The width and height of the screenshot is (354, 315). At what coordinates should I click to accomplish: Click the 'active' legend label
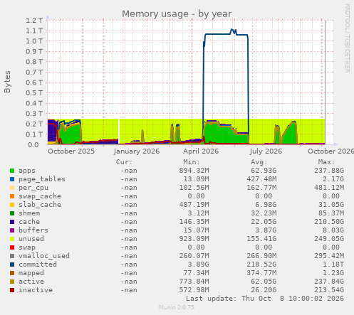pos(31,282)
